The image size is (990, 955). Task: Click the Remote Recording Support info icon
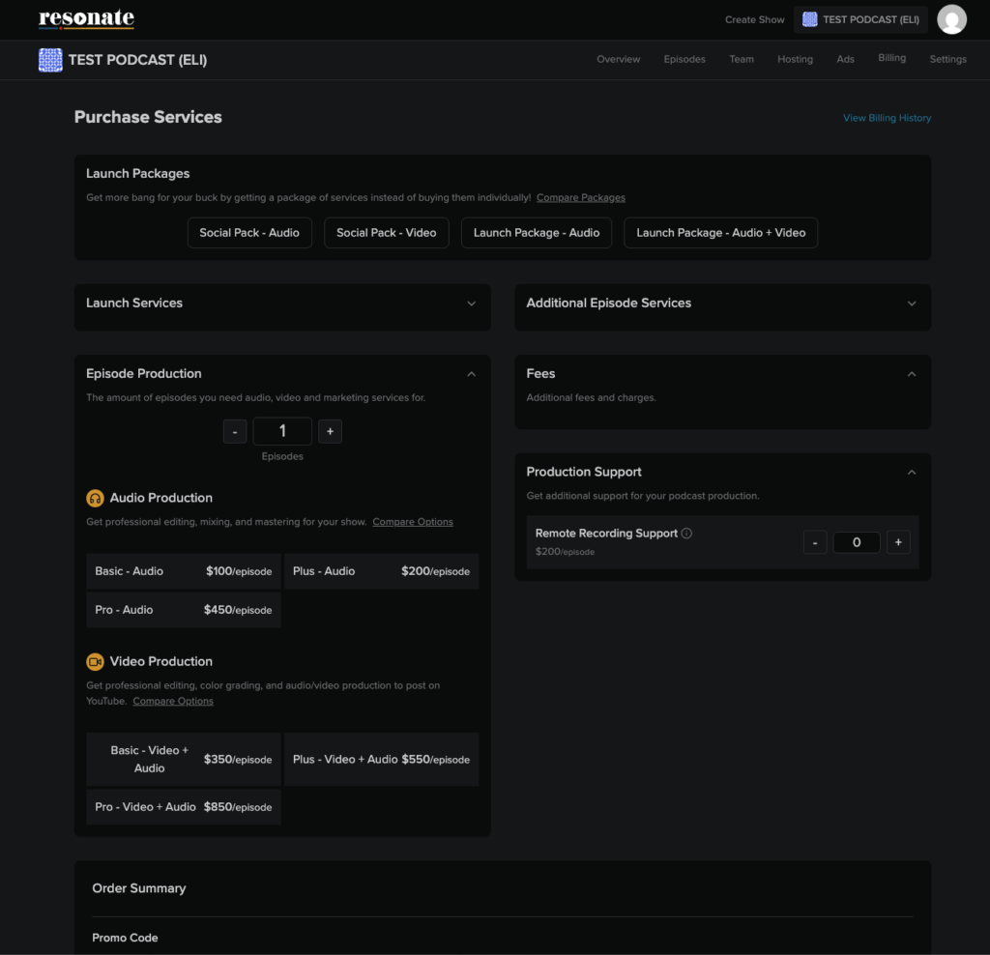click(x=686, y=534)
